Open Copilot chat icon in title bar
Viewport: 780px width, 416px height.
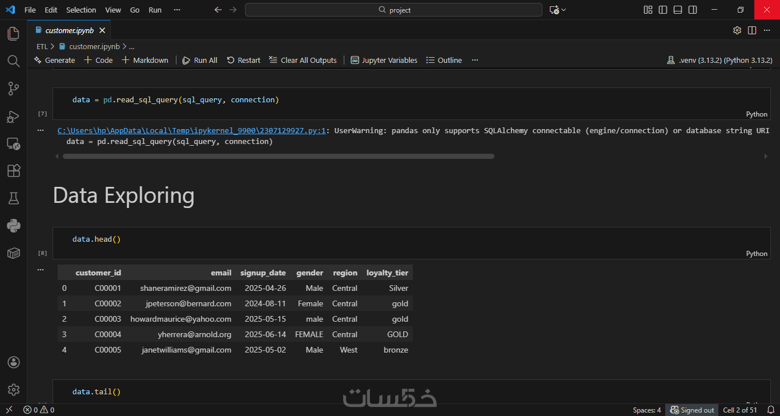click(554, 10)
